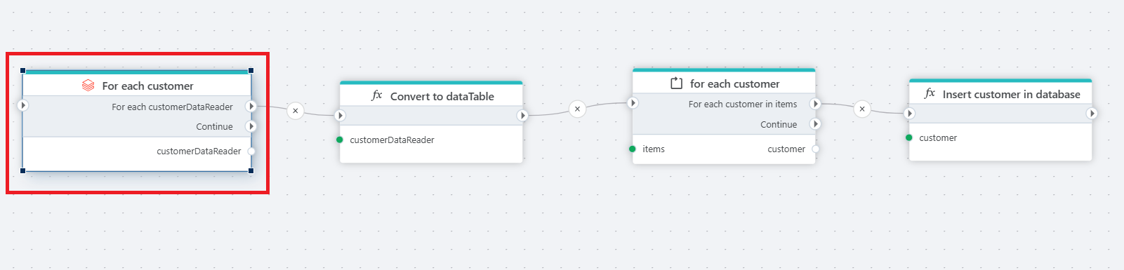
Task: Click output trigger port of Convert to dataTable
Action: 522,115
